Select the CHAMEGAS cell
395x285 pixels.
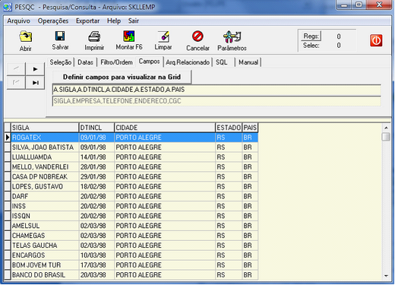(45, 236)
